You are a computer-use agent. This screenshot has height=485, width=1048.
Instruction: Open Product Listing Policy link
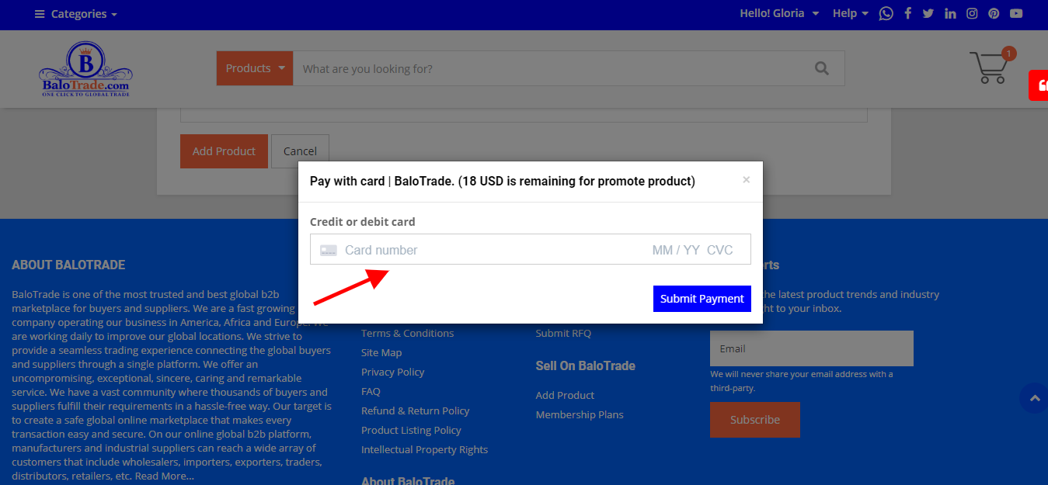coord(411,430)
